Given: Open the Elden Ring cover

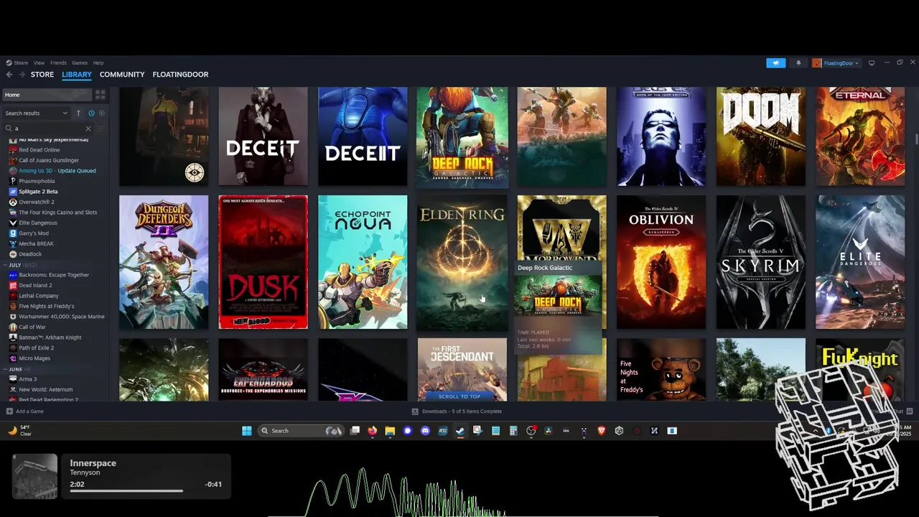Looking at the screenshot, I should [x=462, y=262].
